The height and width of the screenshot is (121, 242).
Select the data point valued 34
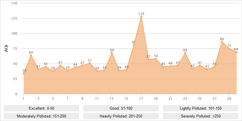[24, 73]
